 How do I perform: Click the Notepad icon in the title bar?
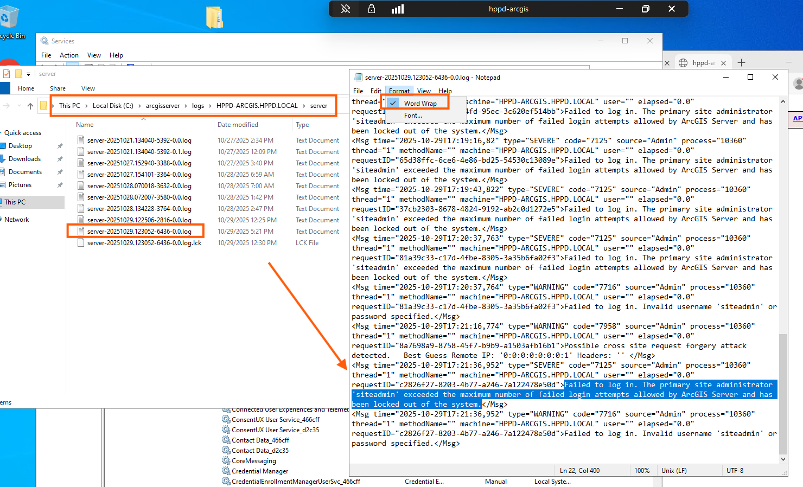coord(358,78)
